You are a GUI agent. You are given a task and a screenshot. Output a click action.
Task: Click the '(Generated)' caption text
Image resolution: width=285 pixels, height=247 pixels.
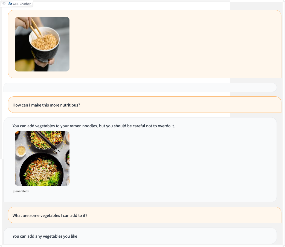tap(21, 191)
